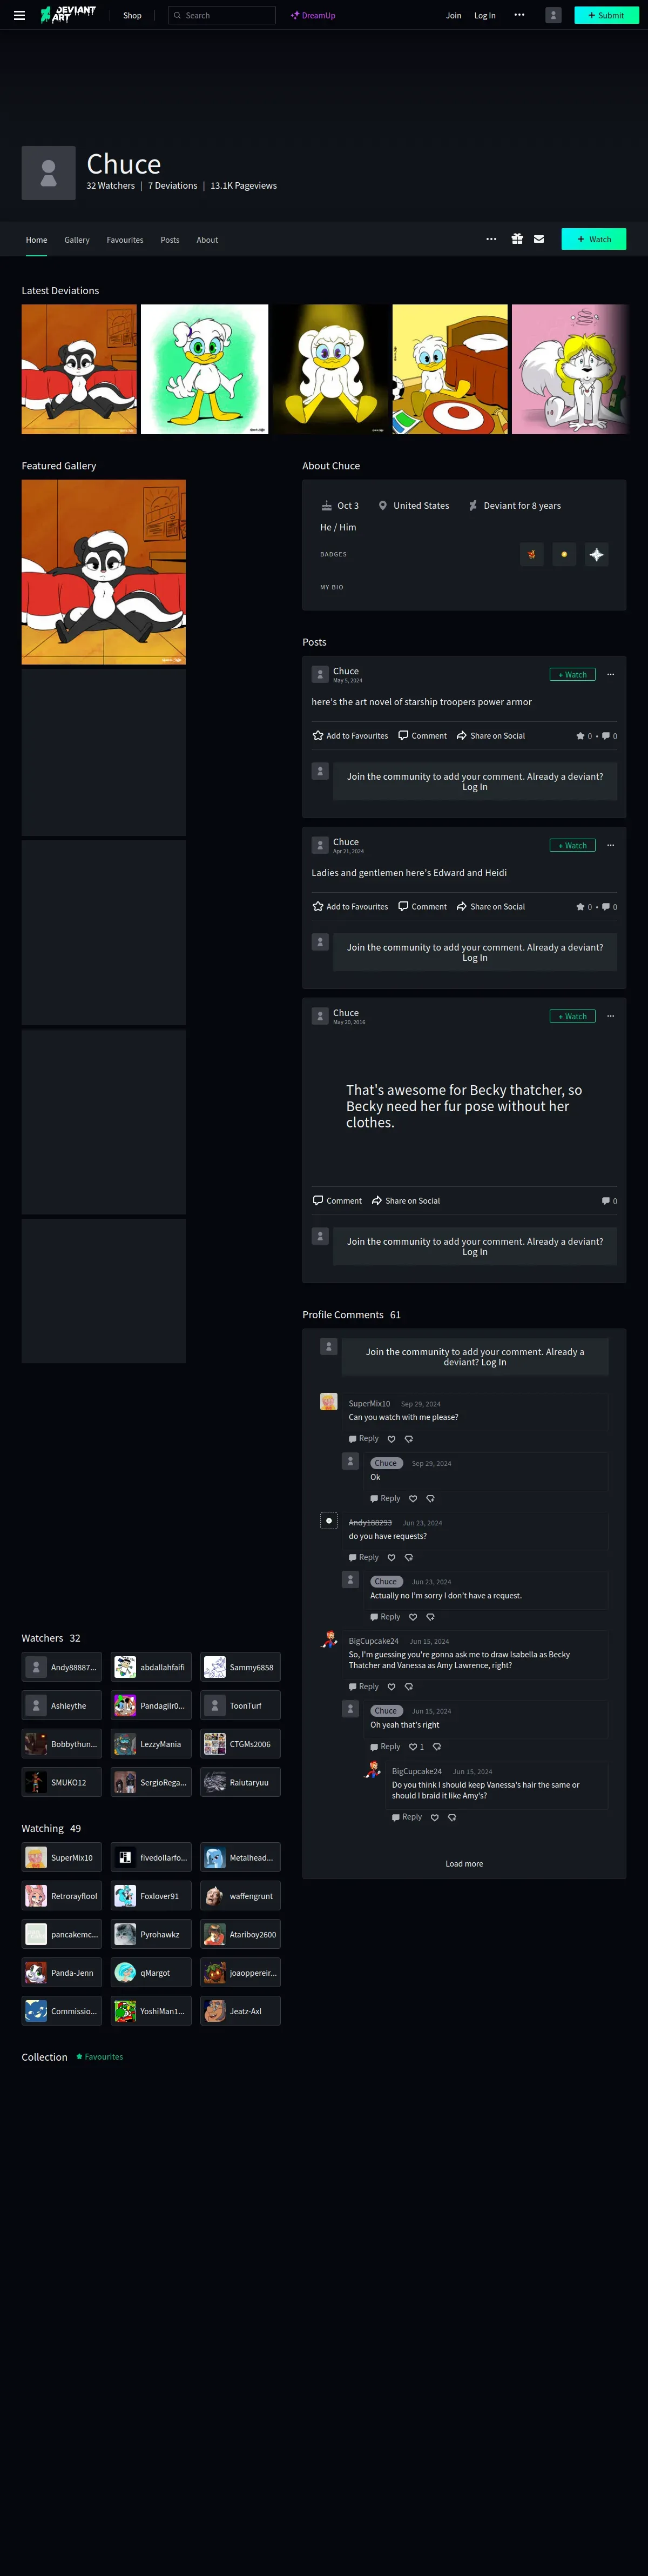Send a note with envelope icon
Image resolution: width=648 pixels, height=2576 pixels.
pyautogui.click(x=539, y=239)
